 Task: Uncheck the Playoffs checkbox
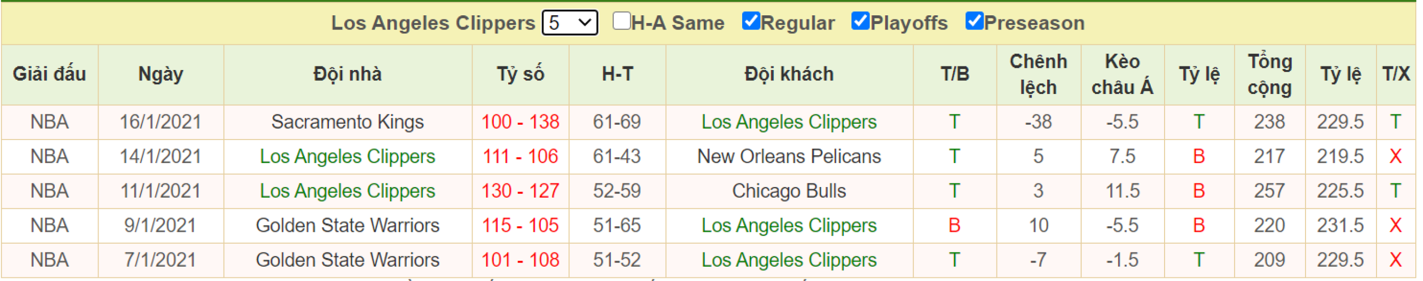click(861, 21)
